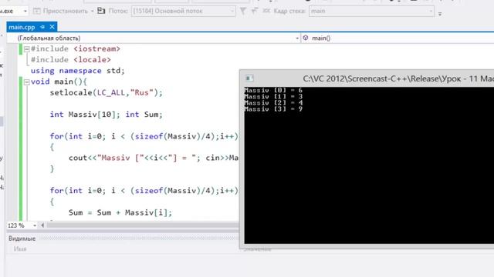Click console line 'Massiv [2] = 4'
494x277 pixels.
pyautogui.click(x=273, y=103)
